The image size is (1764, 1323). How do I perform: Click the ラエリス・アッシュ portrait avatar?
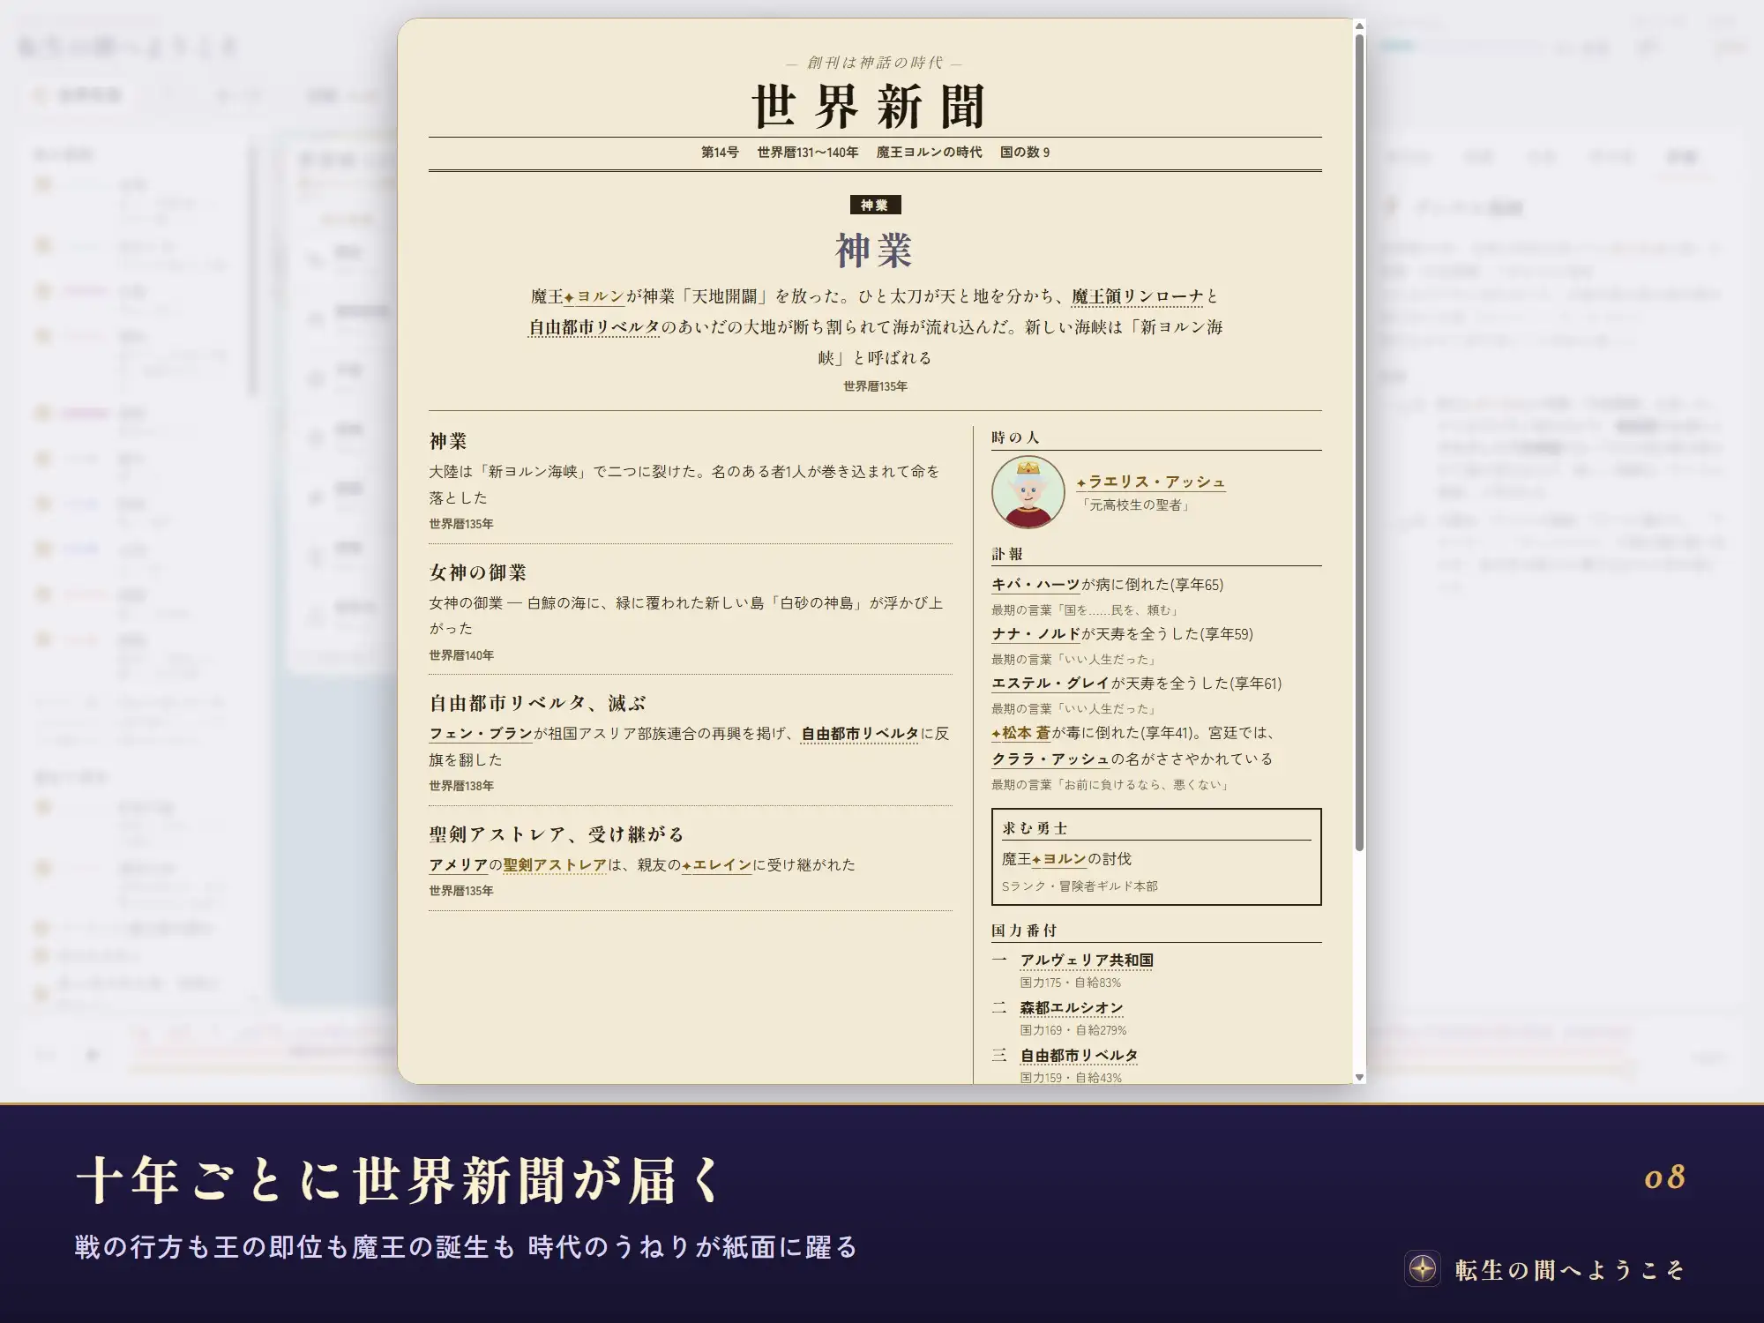1028,492
